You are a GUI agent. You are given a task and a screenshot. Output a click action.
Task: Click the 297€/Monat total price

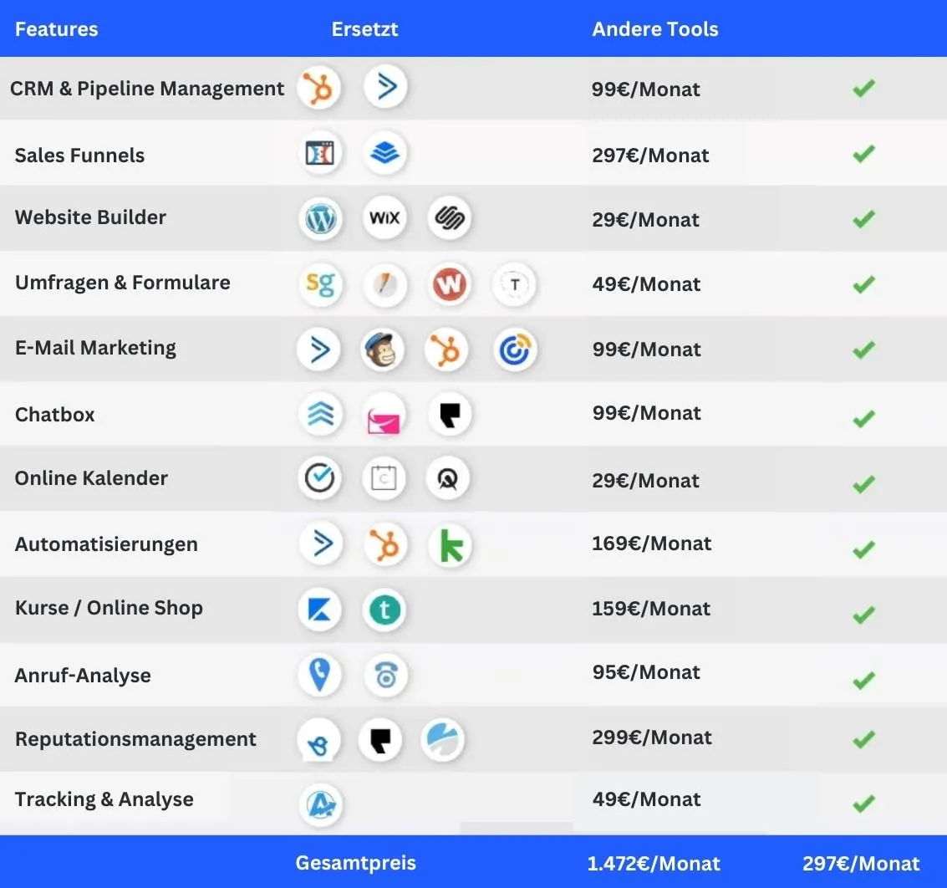coord(861,864)
